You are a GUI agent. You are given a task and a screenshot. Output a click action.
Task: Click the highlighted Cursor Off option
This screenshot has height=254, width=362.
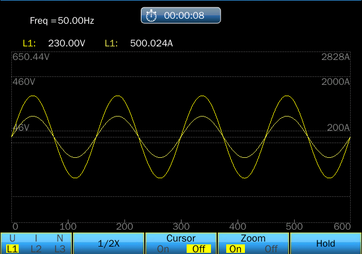click(199, 248)
